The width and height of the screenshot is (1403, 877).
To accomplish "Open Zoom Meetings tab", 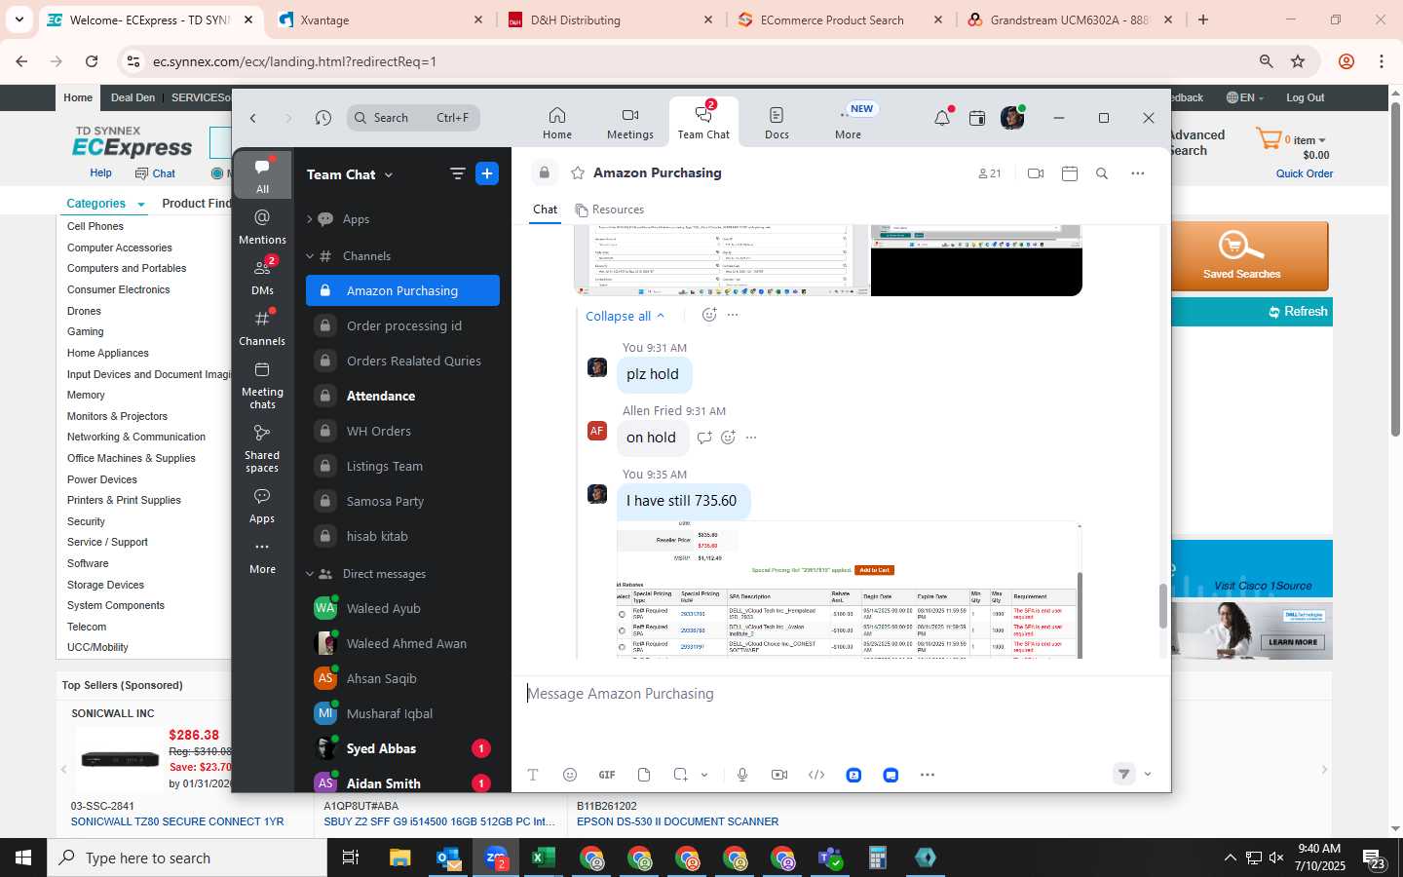I will tap(630, 123).
